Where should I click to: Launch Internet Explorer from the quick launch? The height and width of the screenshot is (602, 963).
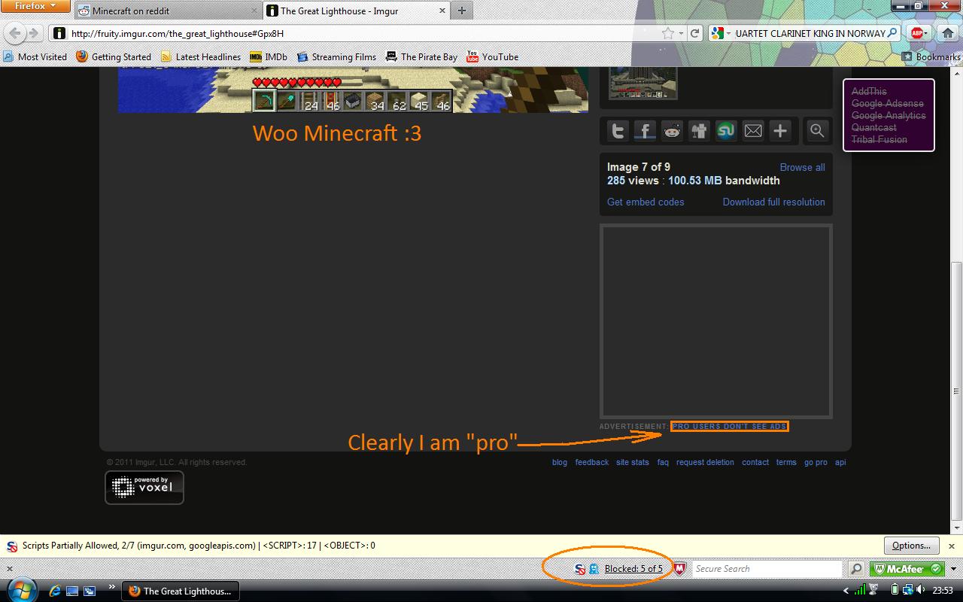pyautogui.click(x=55, y=591)
